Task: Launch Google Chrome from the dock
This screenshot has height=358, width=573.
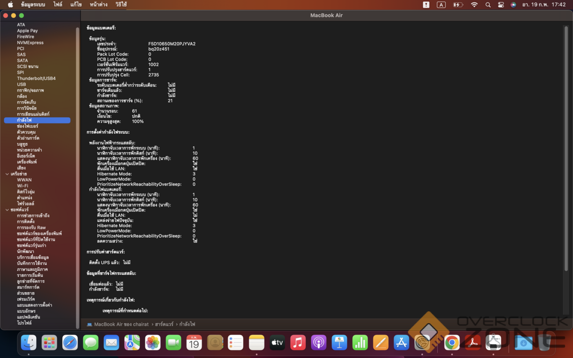Action: tap(452, 343)
